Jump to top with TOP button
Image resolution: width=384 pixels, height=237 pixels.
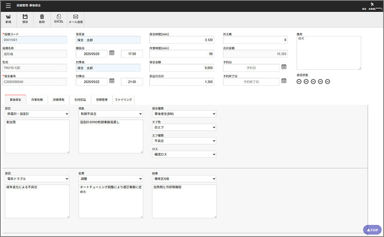(372, 230)
